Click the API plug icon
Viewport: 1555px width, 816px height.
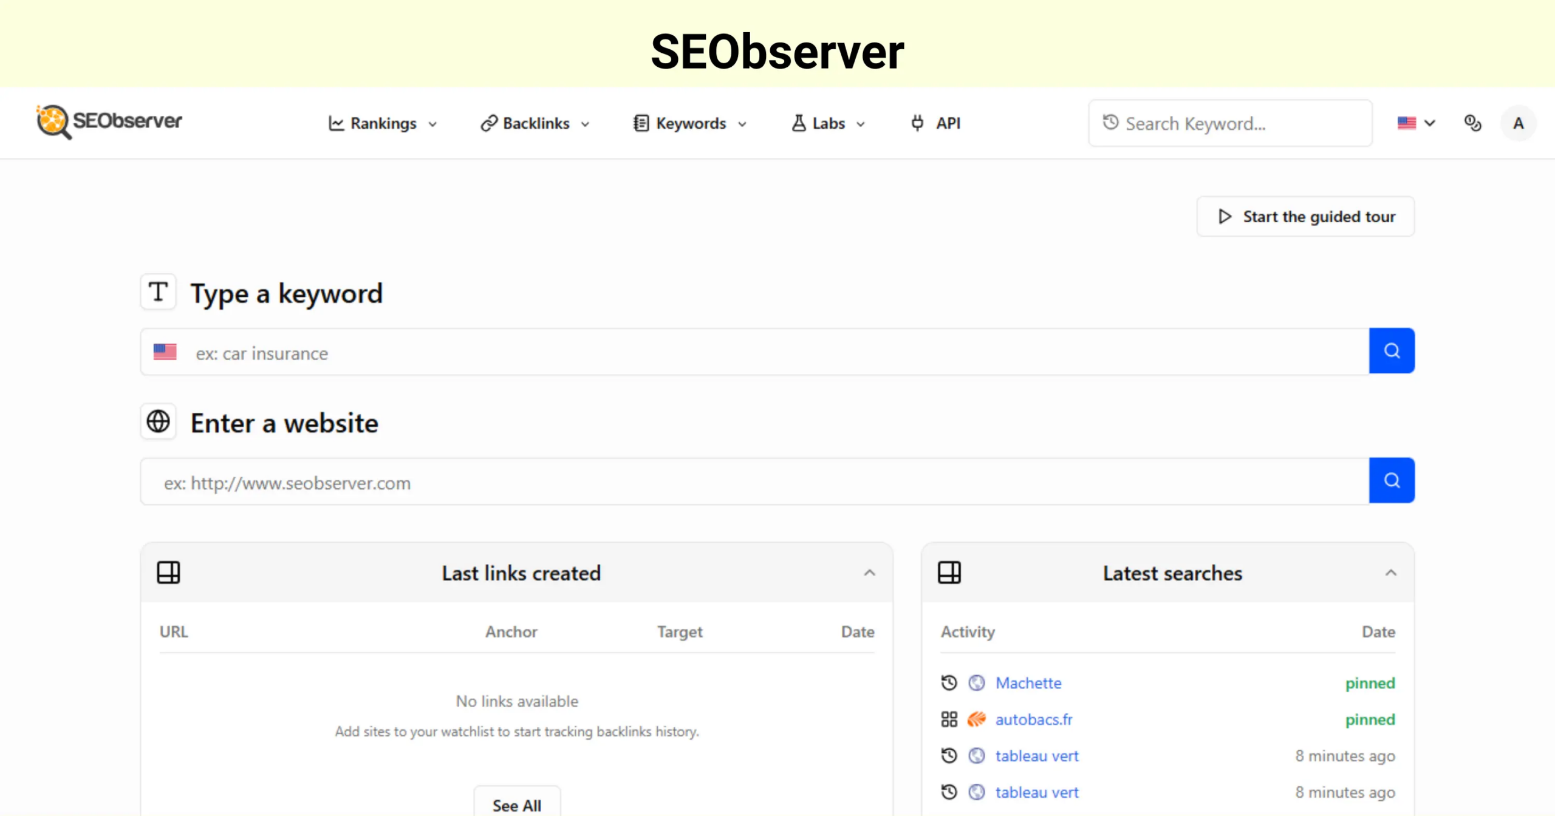pyautogui.click(x=917, y=123)
